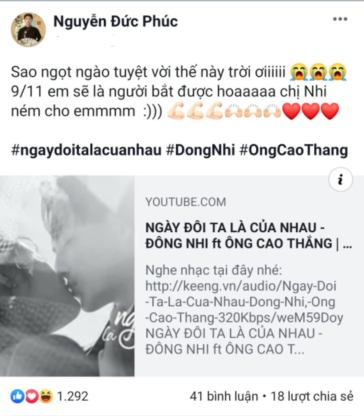Viewport: 364px width, 416px height.
Task: Click the red hearts emoji in post
Action: pyautogui.click(x=310, y=111)
